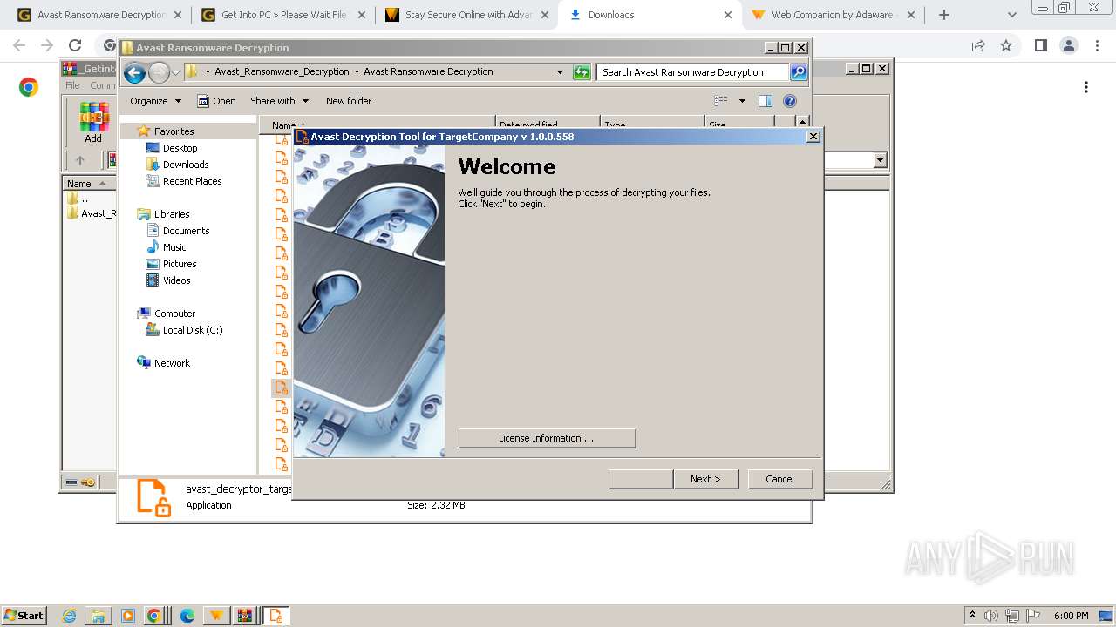
Task: Open the view options dropdown arrow
Action: point(742,101)
